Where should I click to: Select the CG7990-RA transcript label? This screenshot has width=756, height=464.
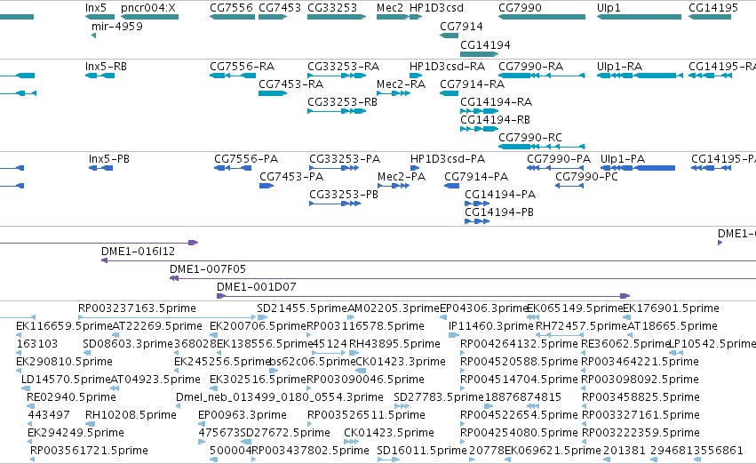(531, 66)
